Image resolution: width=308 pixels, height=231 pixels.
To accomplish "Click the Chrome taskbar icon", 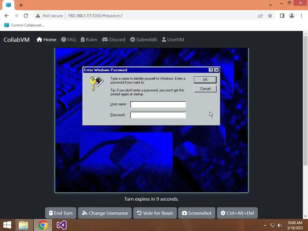I will pyautogui.click(x=43, y=225).
